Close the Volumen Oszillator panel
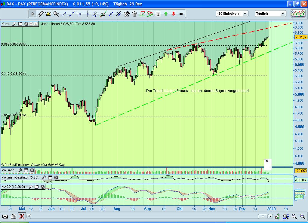The image size is (308, 223). pos(56,178)
